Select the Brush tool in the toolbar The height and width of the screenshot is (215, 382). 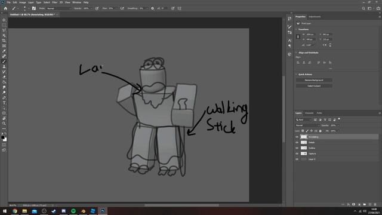coord(4,62)
